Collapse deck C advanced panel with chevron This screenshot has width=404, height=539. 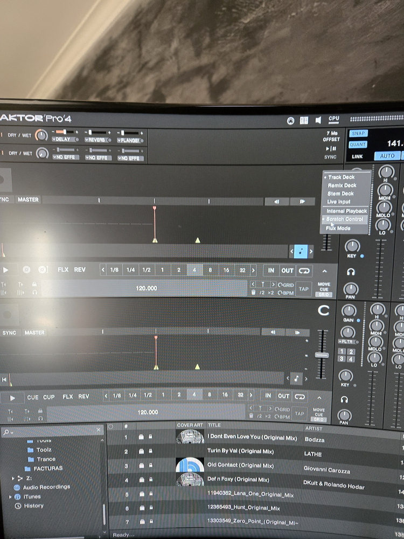click(x=319, y=398)
